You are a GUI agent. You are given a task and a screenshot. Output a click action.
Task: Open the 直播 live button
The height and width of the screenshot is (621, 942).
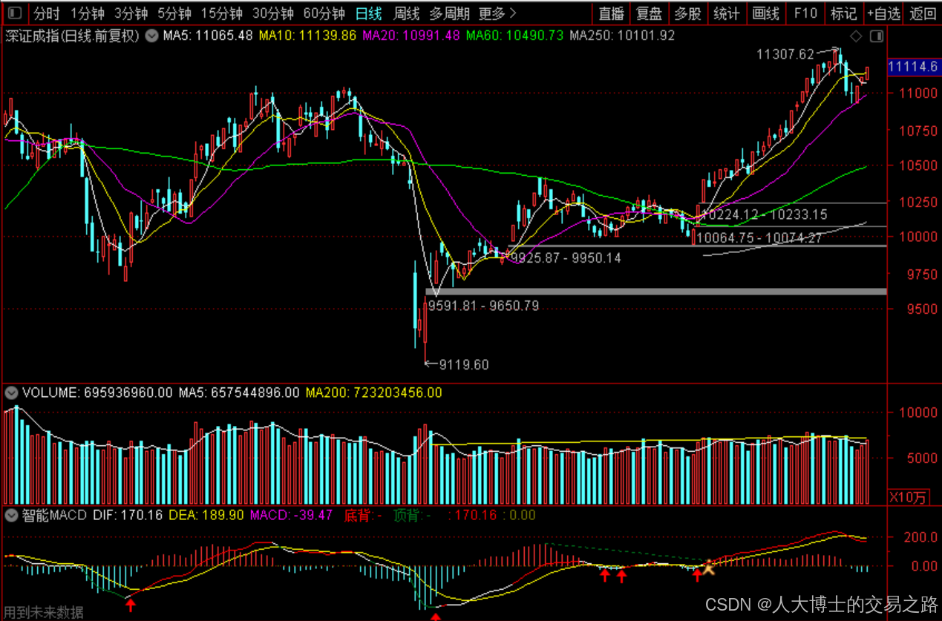point(612,13)
